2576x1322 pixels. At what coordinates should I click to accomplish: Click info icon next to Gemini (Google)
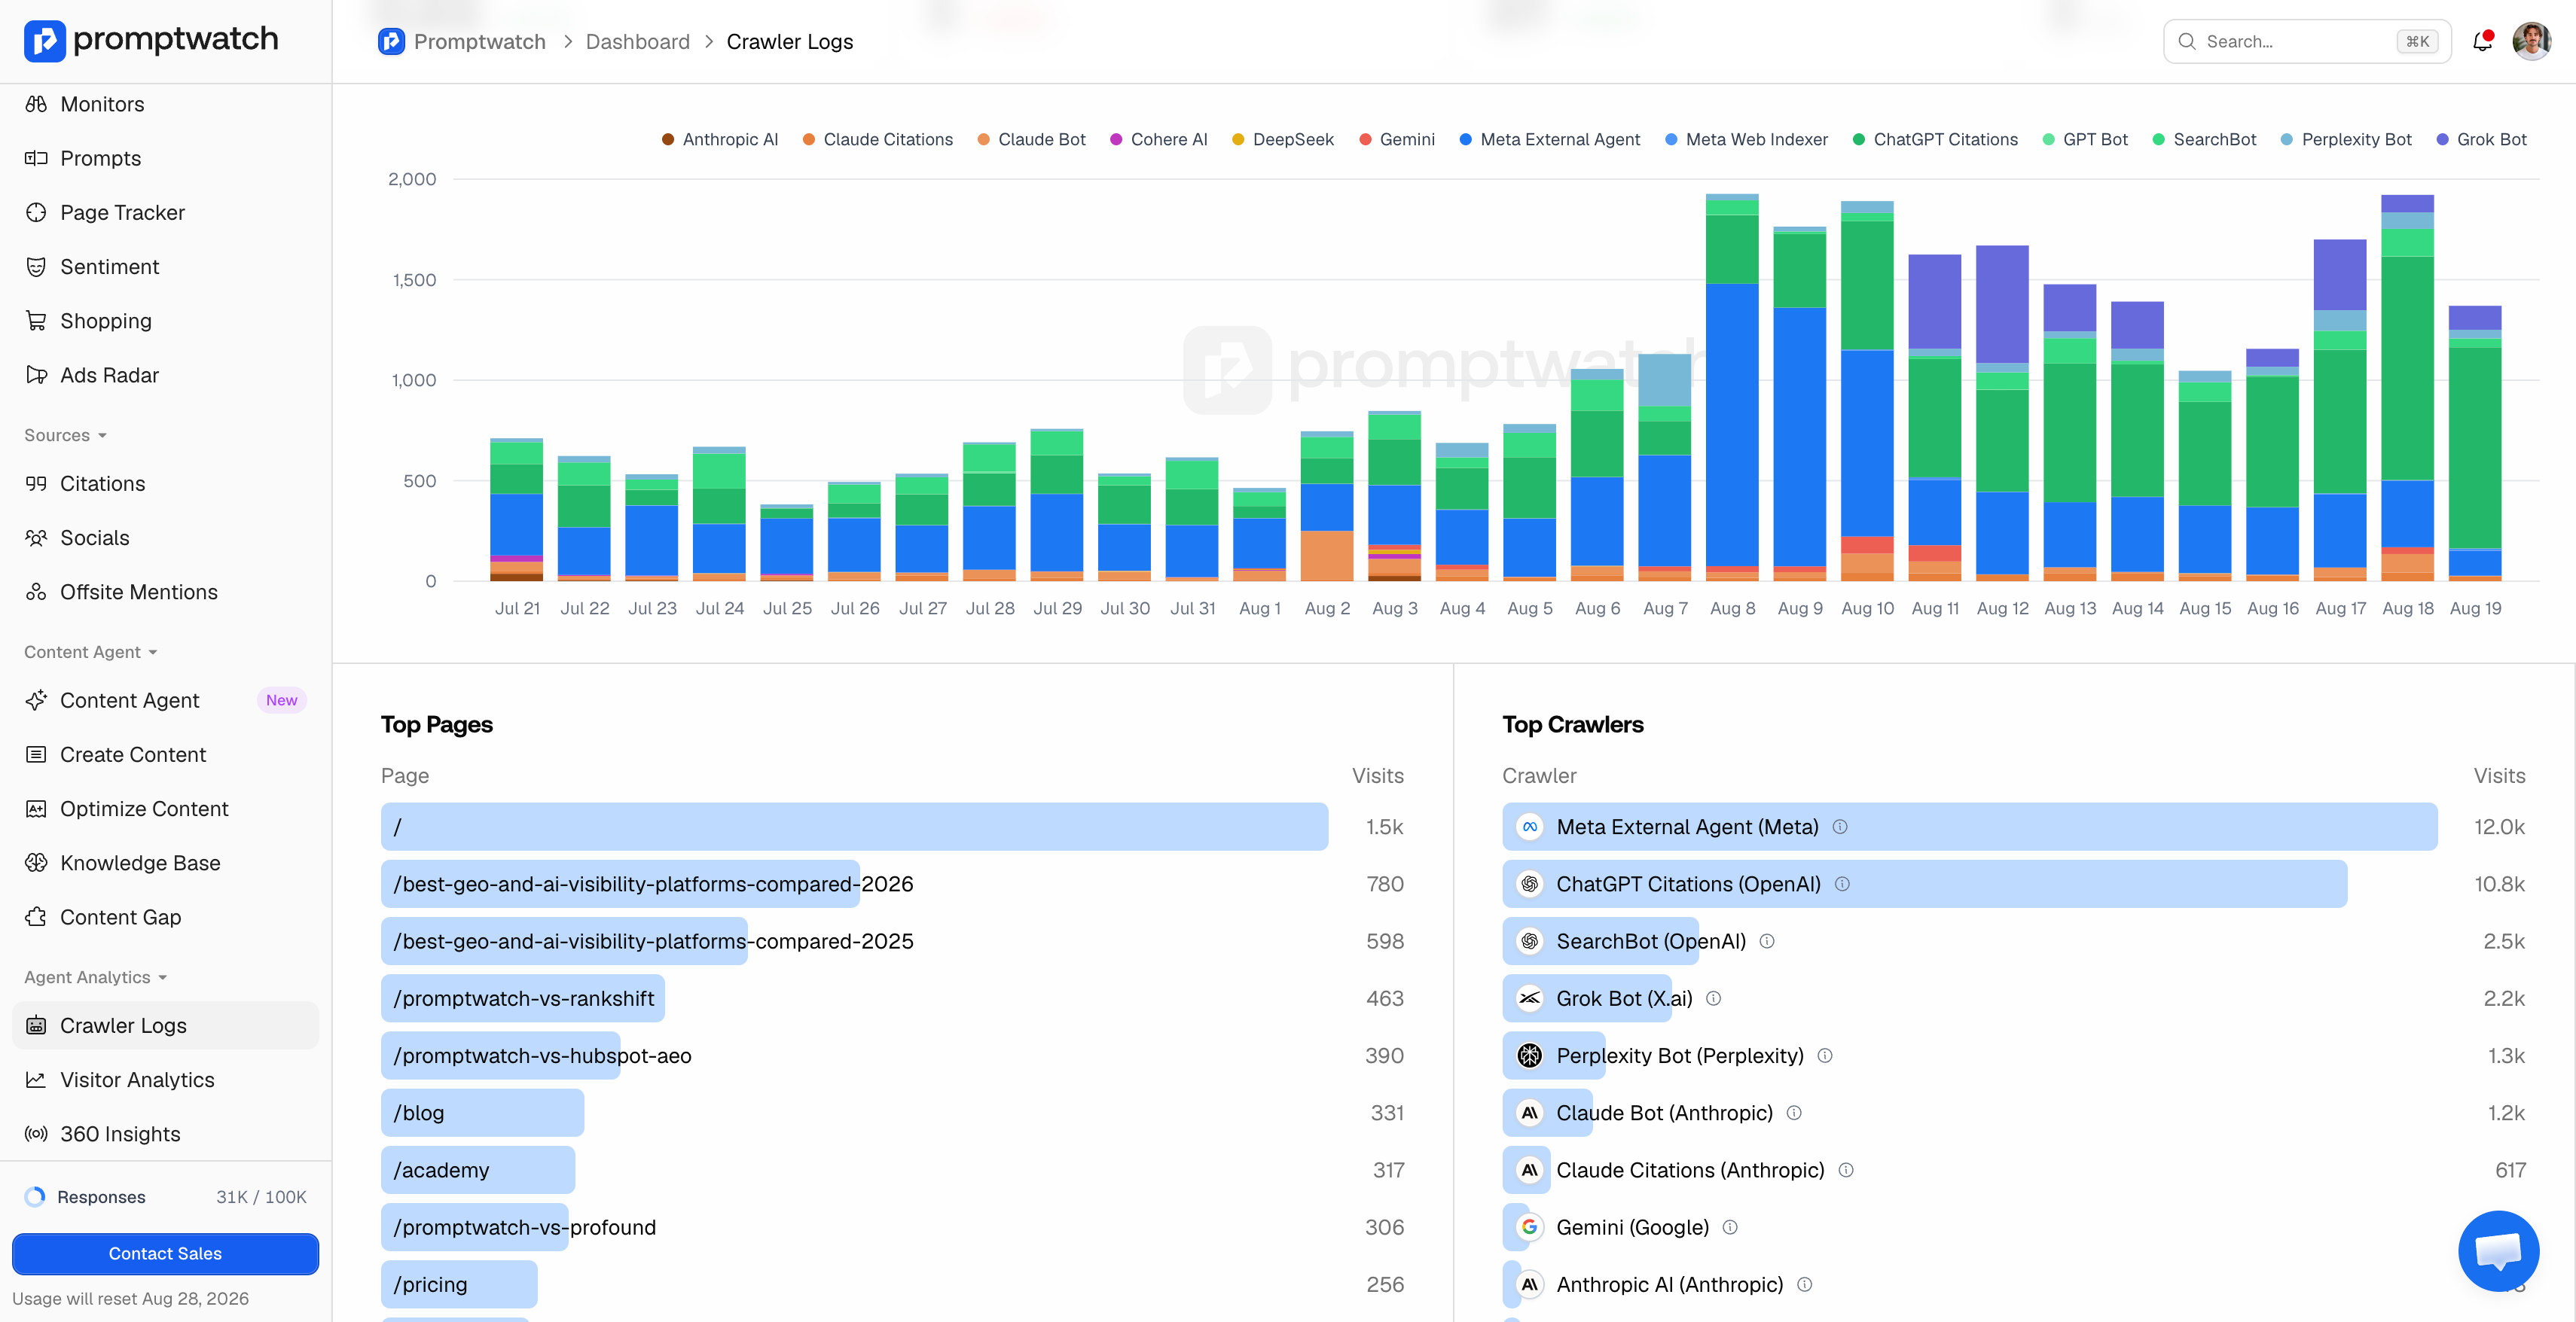click(x=1730, y=1227)
